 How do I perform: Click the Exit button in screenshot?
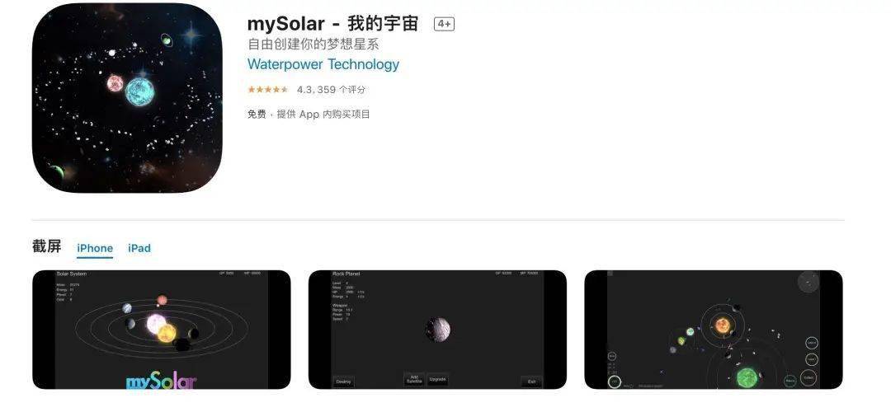click(531, 382)
